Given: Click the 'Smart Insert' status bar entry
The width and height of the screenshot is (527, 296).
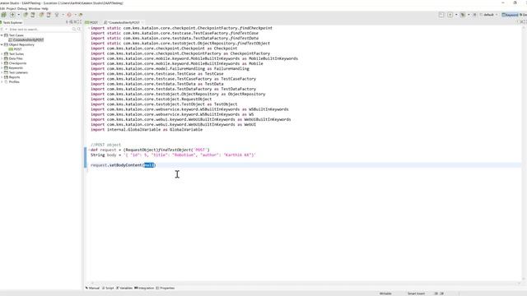Looking at the screenshot, I should pos(416,294).
